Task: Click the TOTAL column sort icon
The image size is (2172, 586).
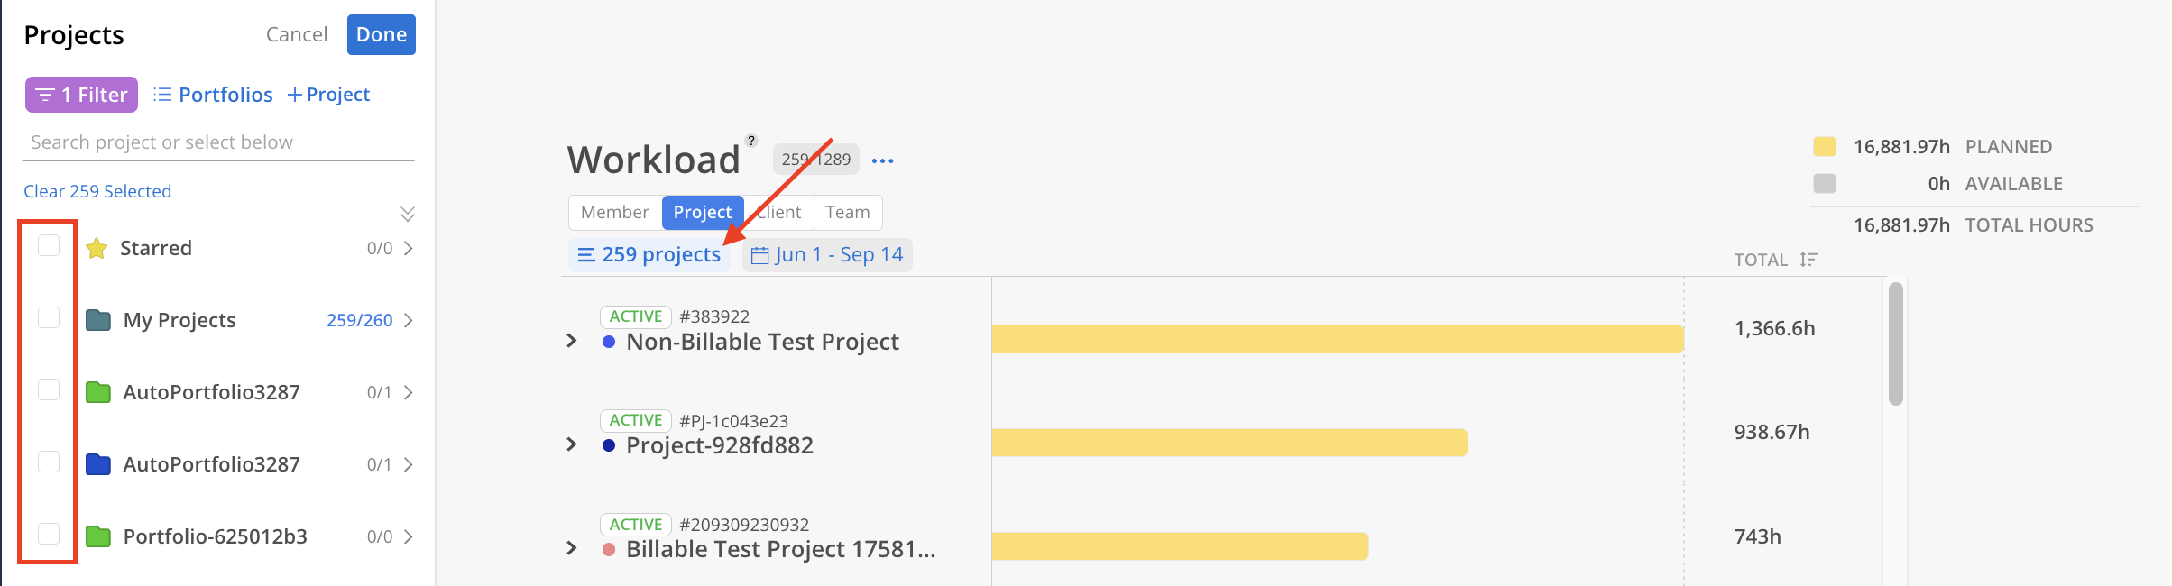Action: [1808, 260]
